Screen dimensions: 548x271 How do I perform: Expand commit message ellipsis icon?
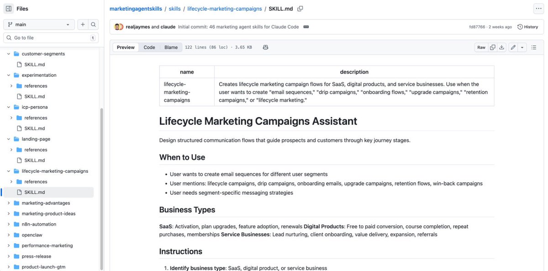click(306, 27)
